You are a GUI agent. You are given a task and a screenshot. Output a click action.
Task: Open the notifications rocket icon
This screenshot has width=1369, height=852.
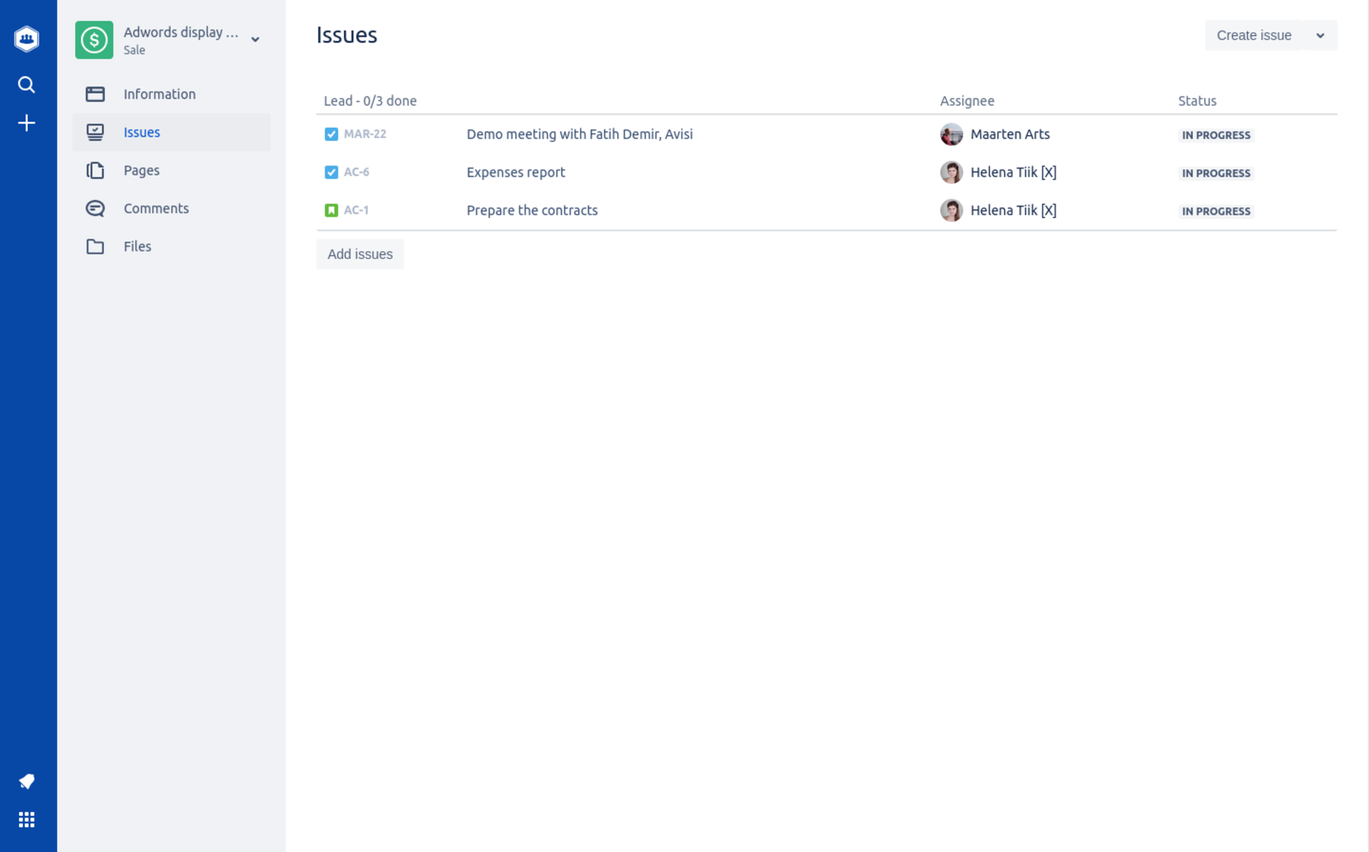click(26, 781)
